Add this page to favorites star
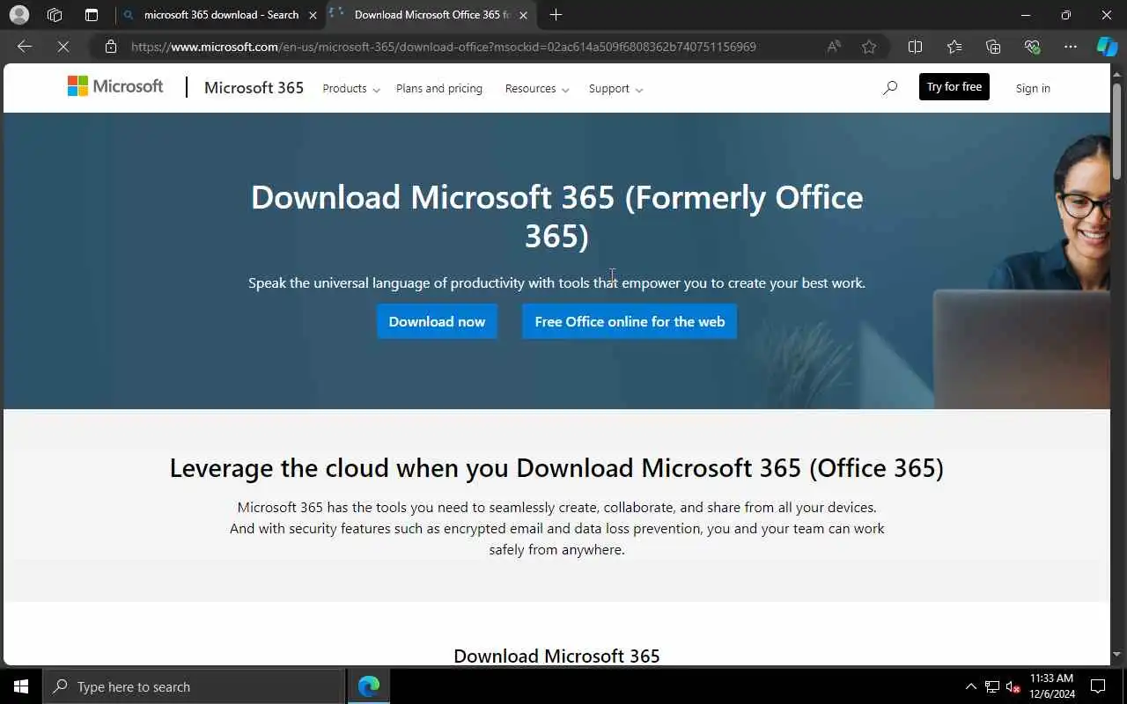The width and height of the screenshot is (1127, 704). click(869, 47)
